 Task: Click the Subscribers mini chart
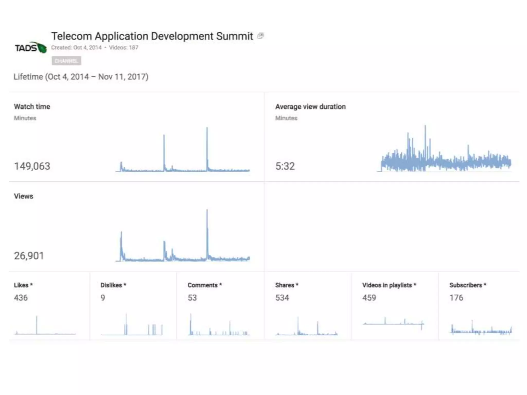coord(481,329)
